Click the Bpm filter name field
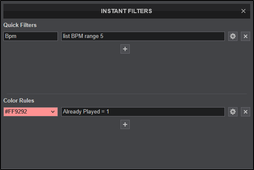Image resolution: width=254 pixels, height=170 pixels. tap(30, 36)
